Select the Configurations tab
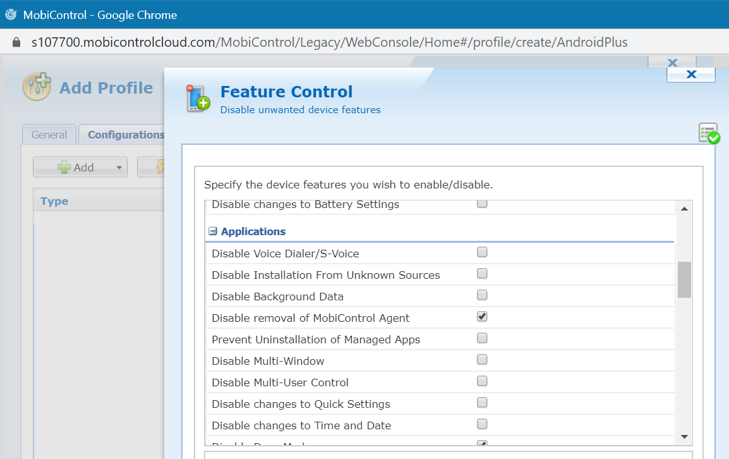The image size is (729, 459). [x=125, y=135]
